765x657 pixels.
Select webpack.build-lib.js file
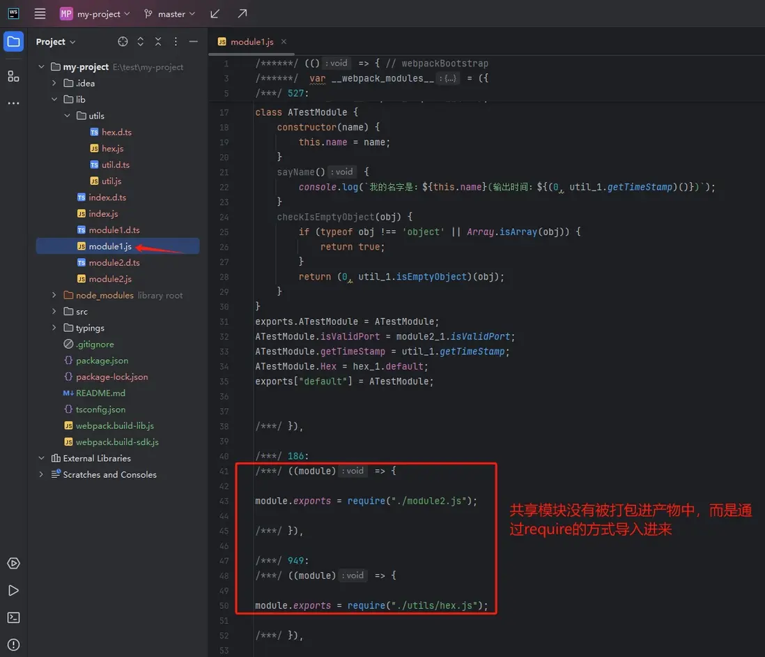114,425
